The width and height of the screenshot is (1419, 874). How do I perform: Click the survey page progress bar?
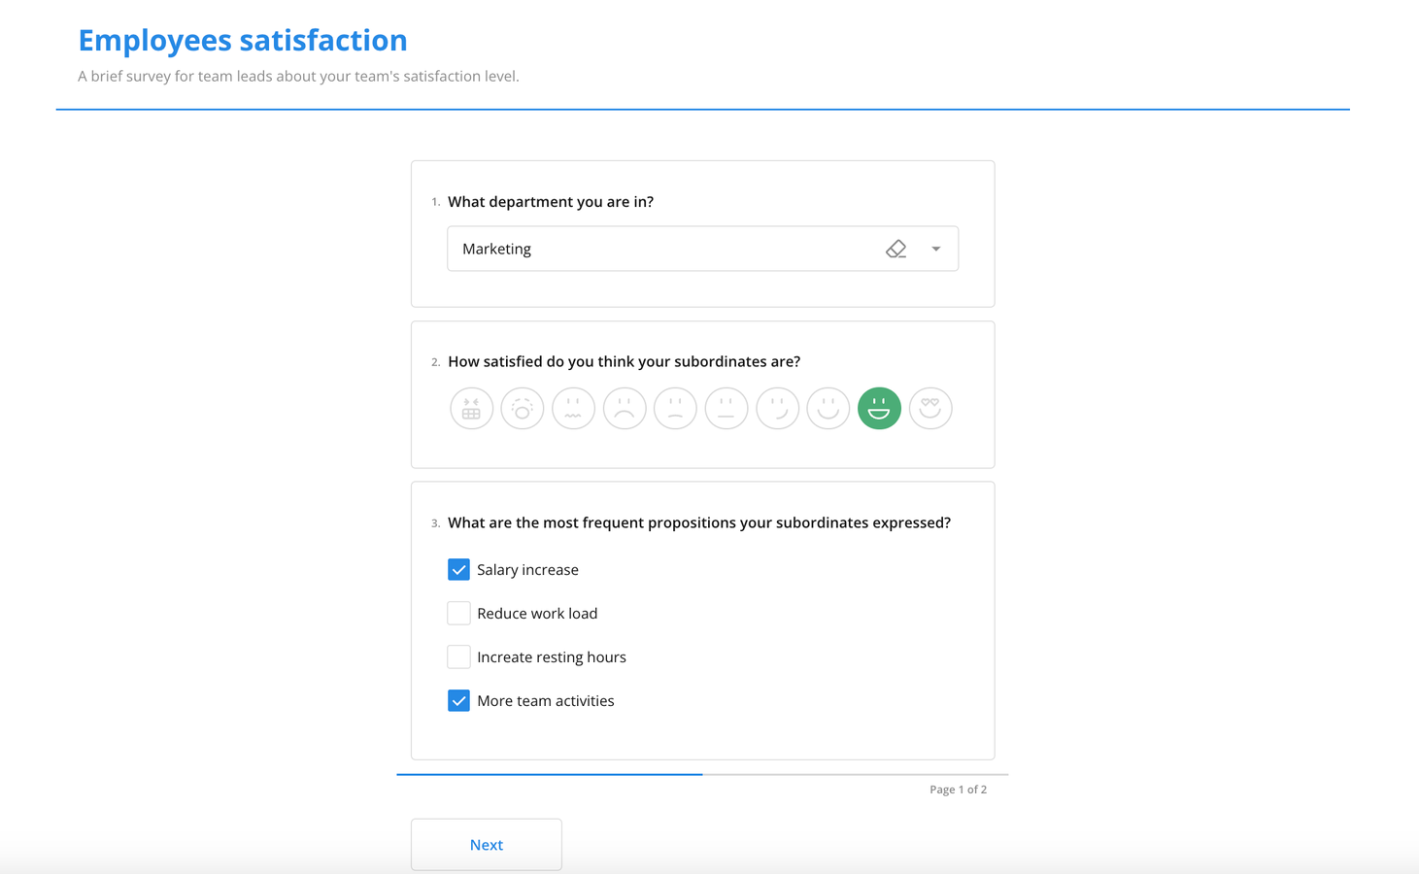coord(702,774)
